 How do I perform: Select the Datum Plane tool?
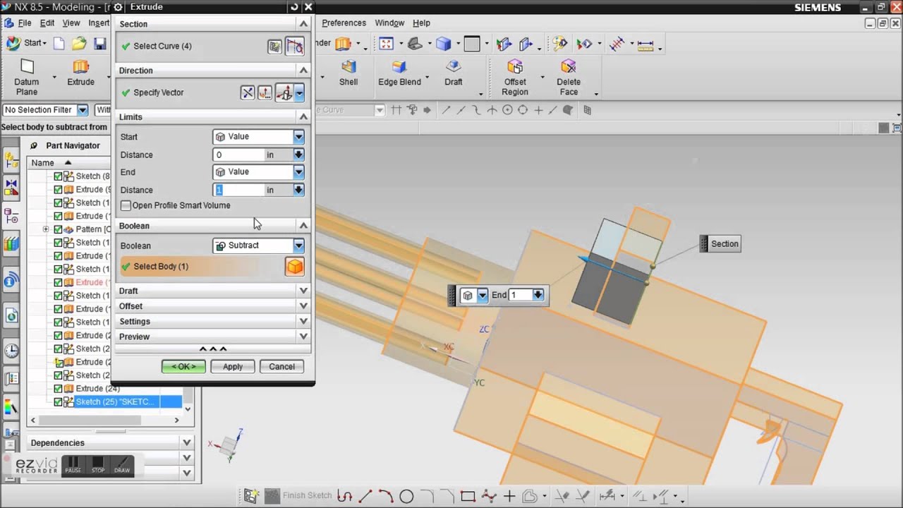tap(27, 78)
